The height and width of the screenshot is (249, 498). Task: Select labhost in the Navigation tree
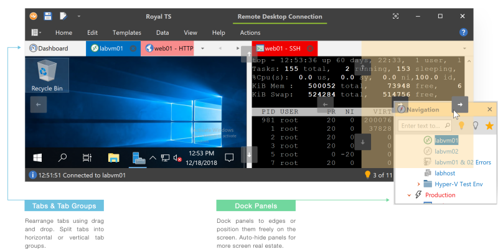pyautogui.click(x=445, y=172)
